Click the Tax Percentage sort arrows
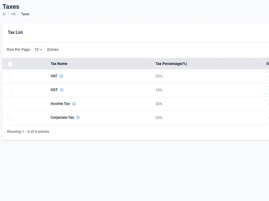 coord(259,64)
